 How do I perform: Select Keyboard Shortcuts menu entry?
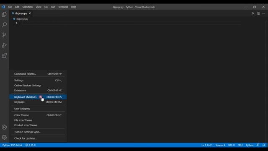click(x=38, y=97)
